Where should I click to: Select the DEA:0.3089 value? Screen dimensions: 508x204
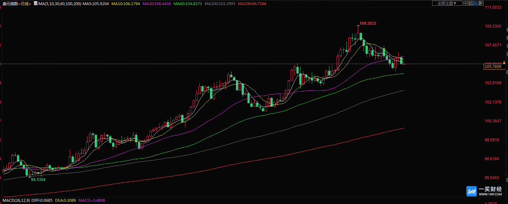click(x=66, y=200)
